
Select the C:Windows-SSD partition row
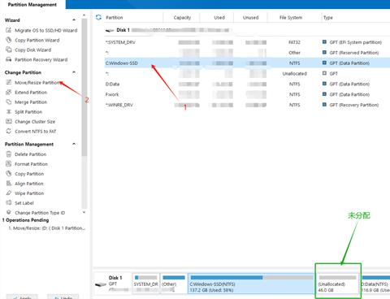coord(247,63)
